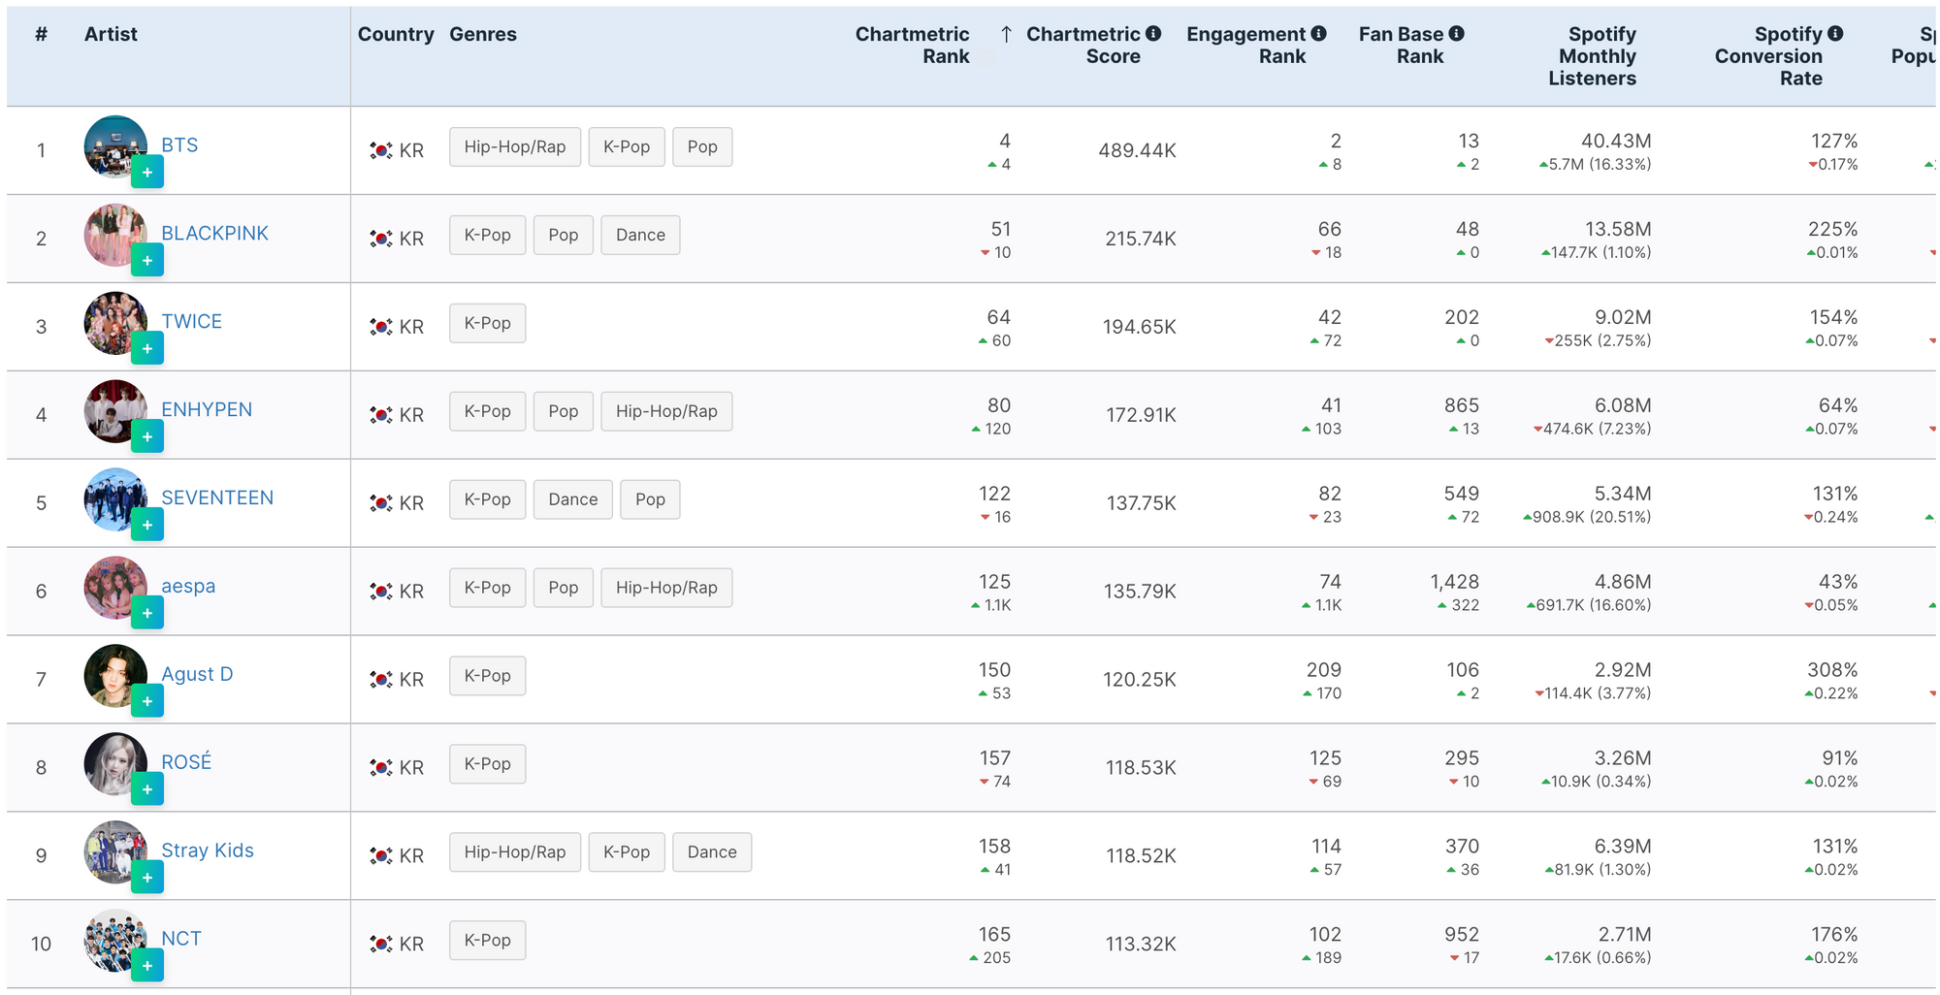Open the Stray Kids artist page
Image resolution: width=1940 pixels, height=995 pixels.
pos(208,851)
